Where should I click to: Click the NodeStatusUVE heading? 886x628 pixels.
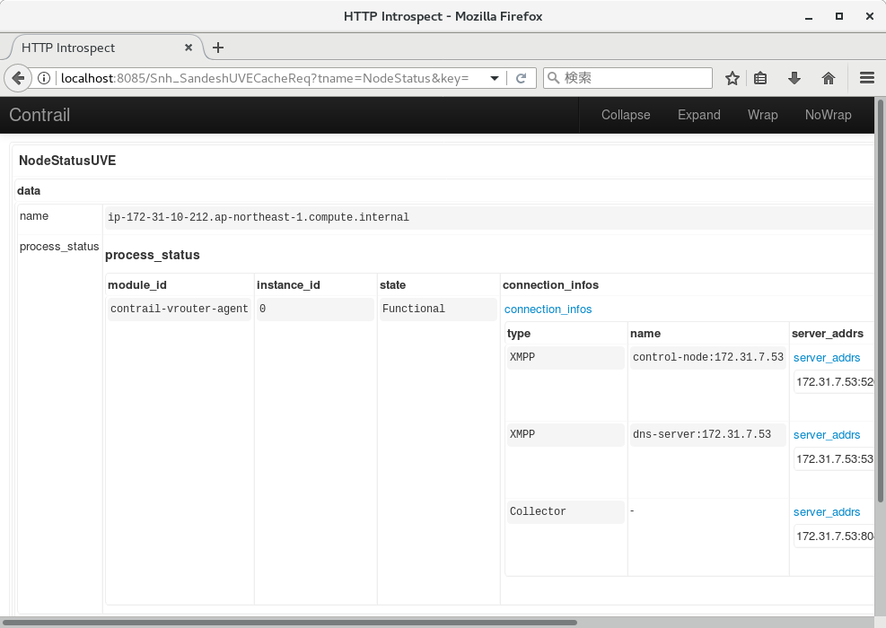tap(67, 161)
